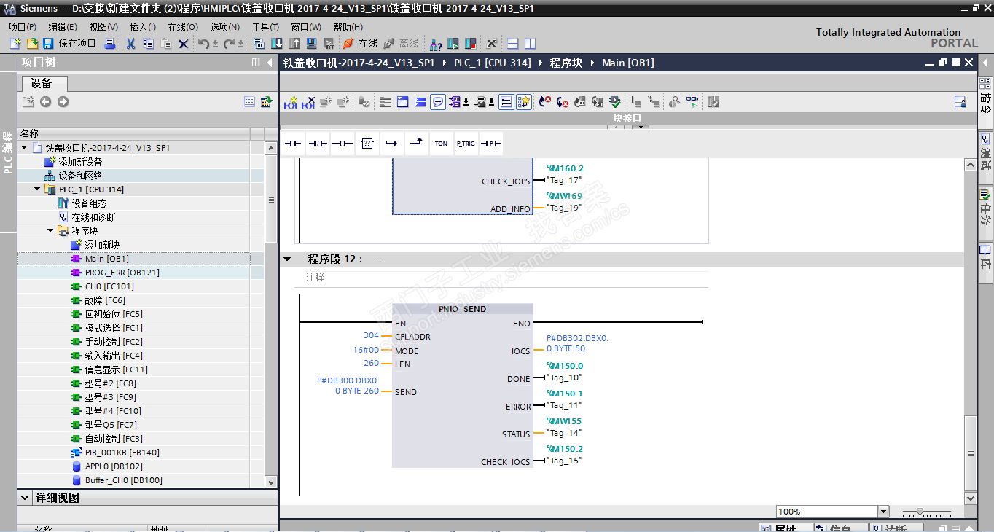This screenshot has height=532, width=994.
Task: Select 自动控制 [FC3] block
Action: (114, 439)
